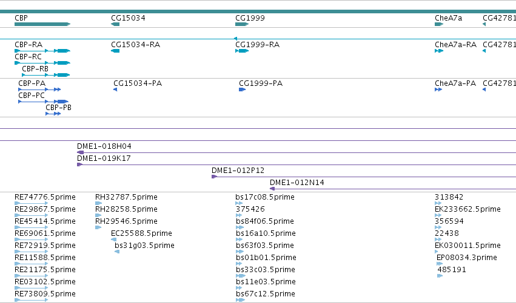This screenshot has height=303, width=516.
Task: Select BAC clone DME1-012P12
Action: (x=238, y=171)
